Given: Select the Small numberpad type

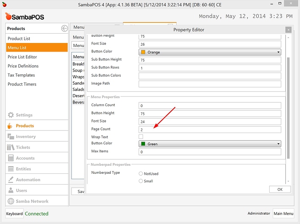Looking at the screenshot, I should click(x=141, y=181).
